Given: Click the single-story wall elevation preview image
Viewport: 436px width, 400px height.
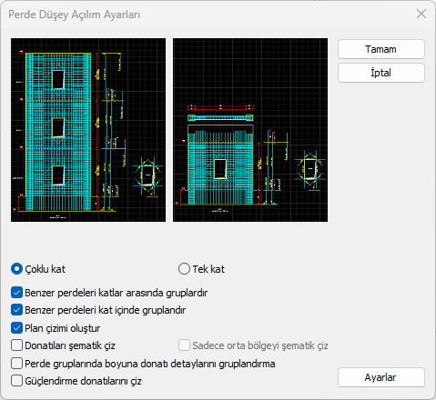Looking at the screenshot, I should coord(250,130).
